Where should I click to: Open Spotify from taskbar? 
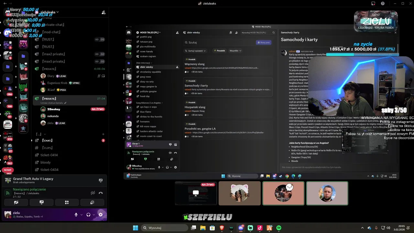click(279, 228)
